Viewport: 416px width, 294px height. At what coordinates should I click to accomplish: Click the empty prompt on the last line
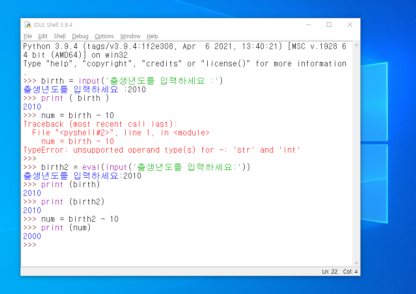(30, 245)
